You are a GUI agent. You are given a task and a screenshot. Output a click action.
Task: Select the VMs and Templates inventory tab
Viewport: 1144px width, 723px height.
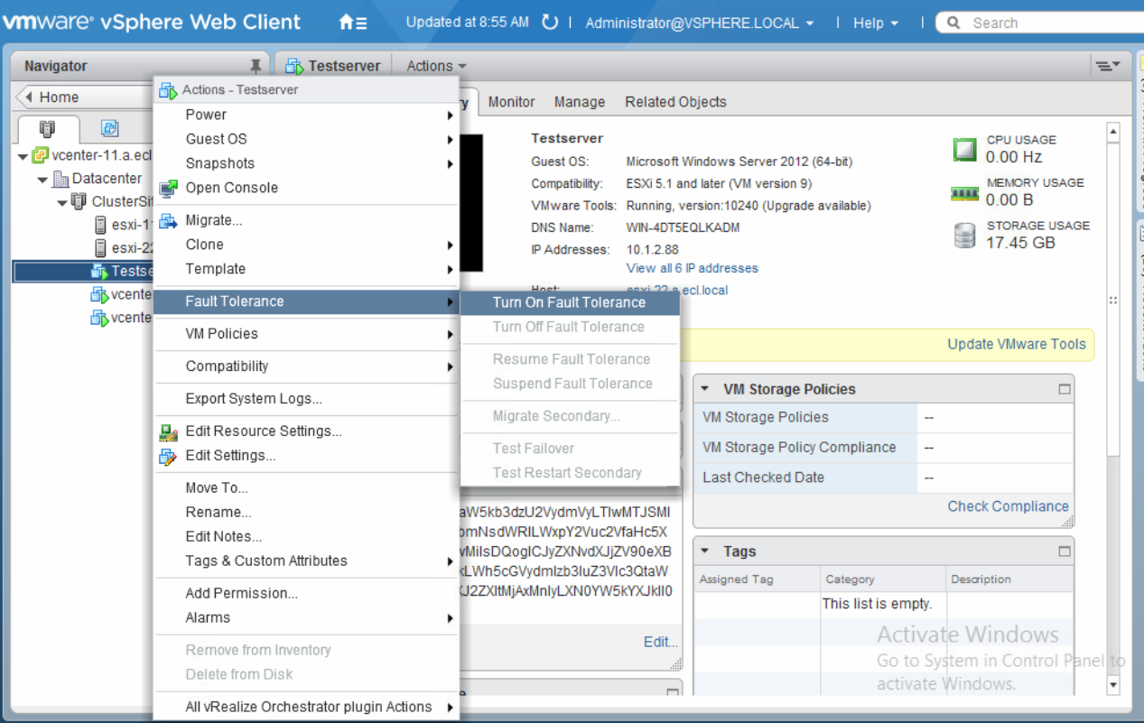110,129
